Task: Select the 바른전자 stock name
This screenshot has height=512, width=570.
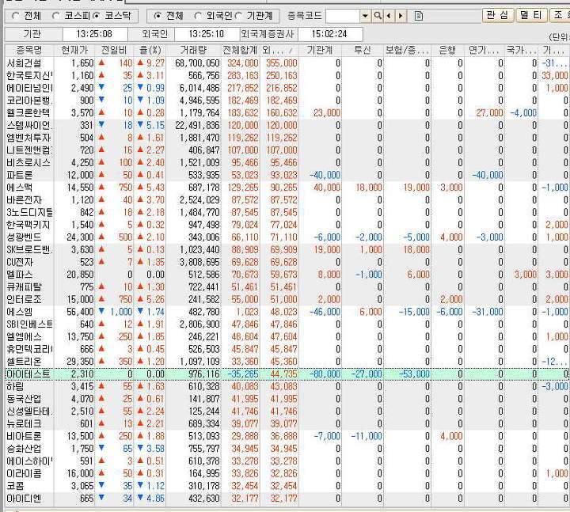Action: click(24, 200)
